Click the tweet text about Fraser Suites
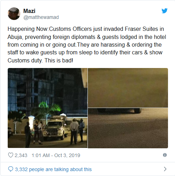The height and width of the screenshot is (176, 175). [x=87, y=45]
